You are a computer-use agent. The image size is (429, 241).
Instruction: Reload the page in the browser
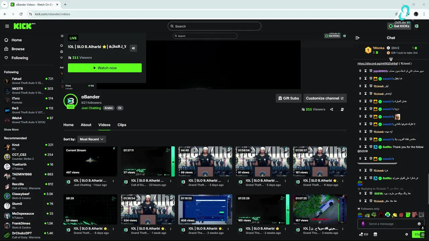tap(21, 14)
